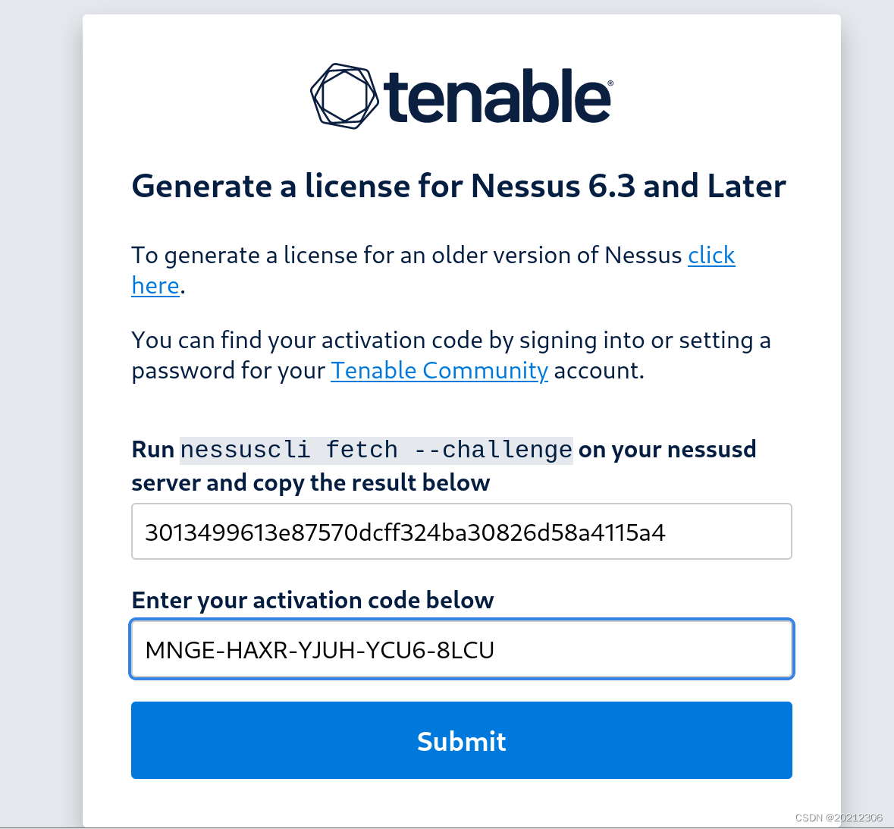Click the word 'account.' after Community link

599,371
